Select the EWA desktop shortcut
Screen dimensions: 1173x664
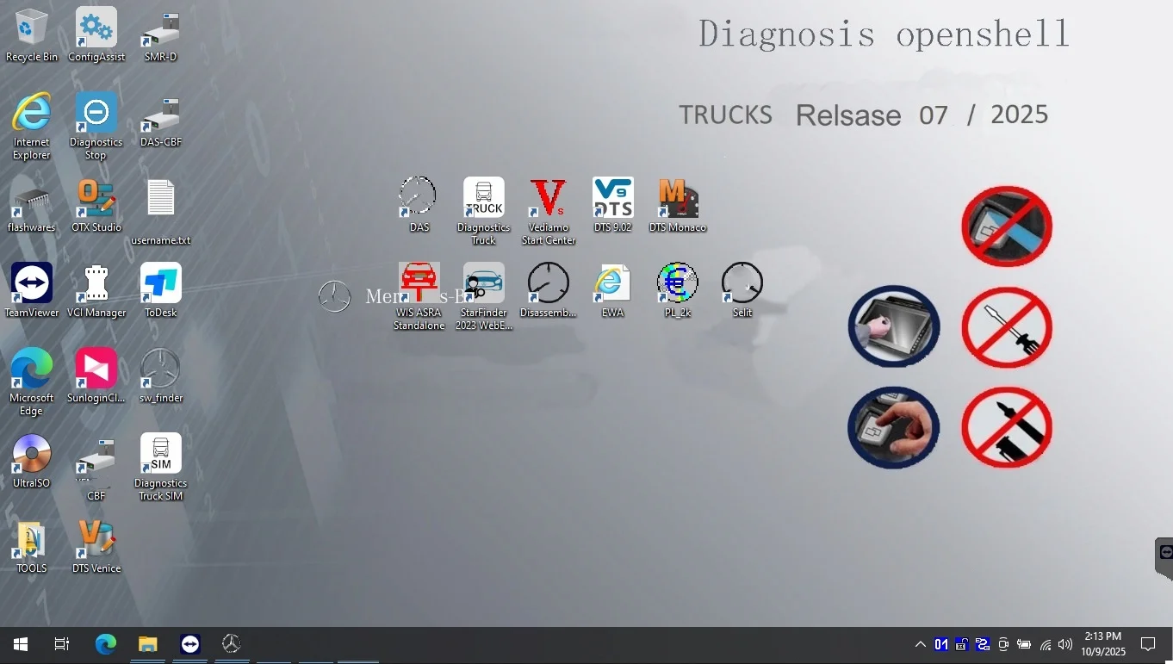pyautogui.click(x=613, y=291)
